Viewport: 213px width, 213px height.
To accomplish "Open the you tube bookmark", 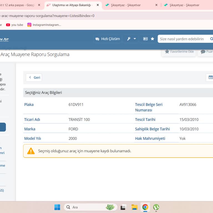I will (x=15, y=25).
